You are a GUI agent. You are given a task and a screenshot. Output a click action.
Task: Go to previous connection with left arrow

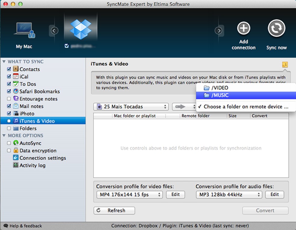pos(54,31)
